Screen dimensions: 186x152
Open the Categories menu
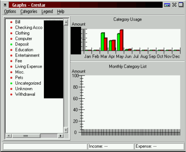click(x=29, y=12)
